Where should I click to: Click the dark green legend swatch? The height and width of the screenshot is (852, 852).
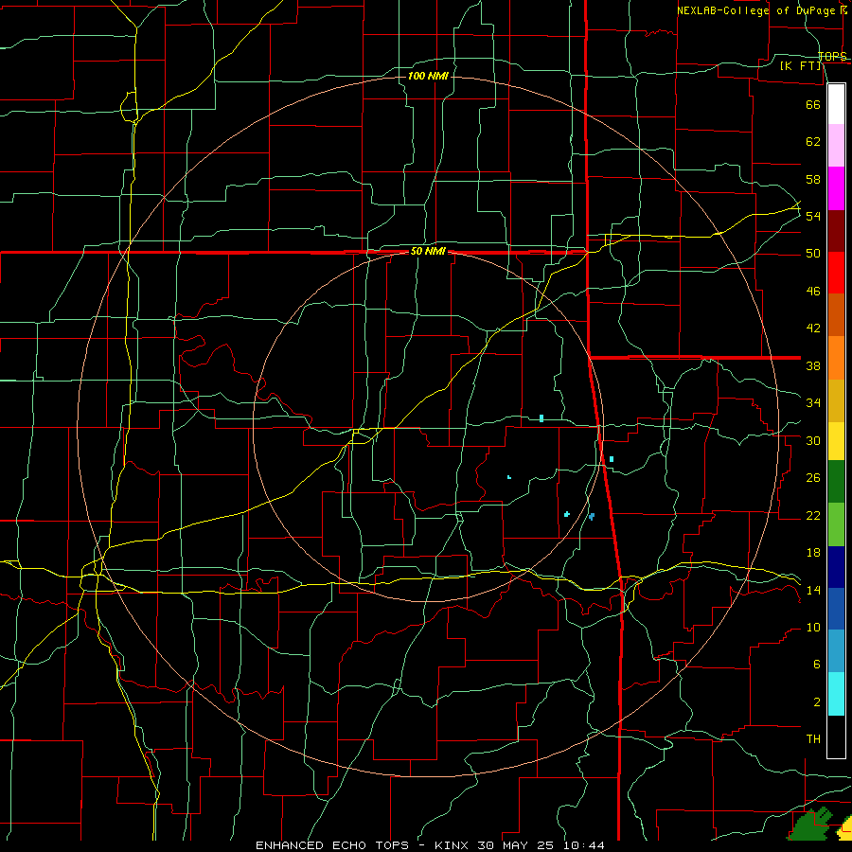pos(836,482)
